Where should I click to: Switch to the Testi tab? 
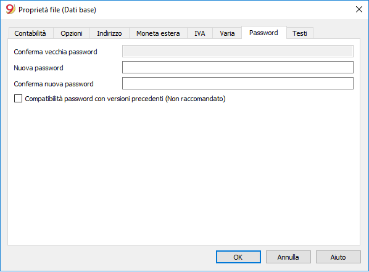point(300,33)
